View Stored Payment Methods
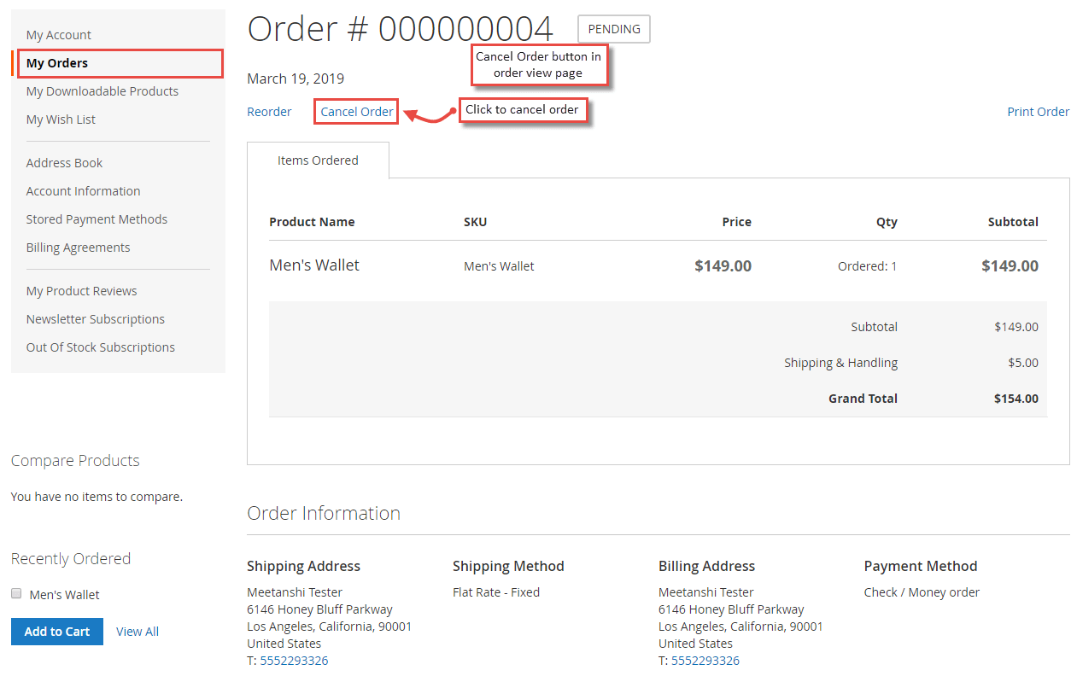The width and height of the screenshot is (1077, 676). coord(97,219)
